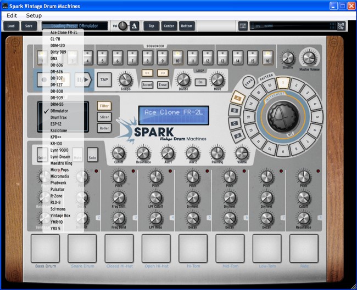Image resolution: width=357 pixels, height=290 pixels.
Task: Select Vintage Box from preset list
Action: (x=64, y=215)
